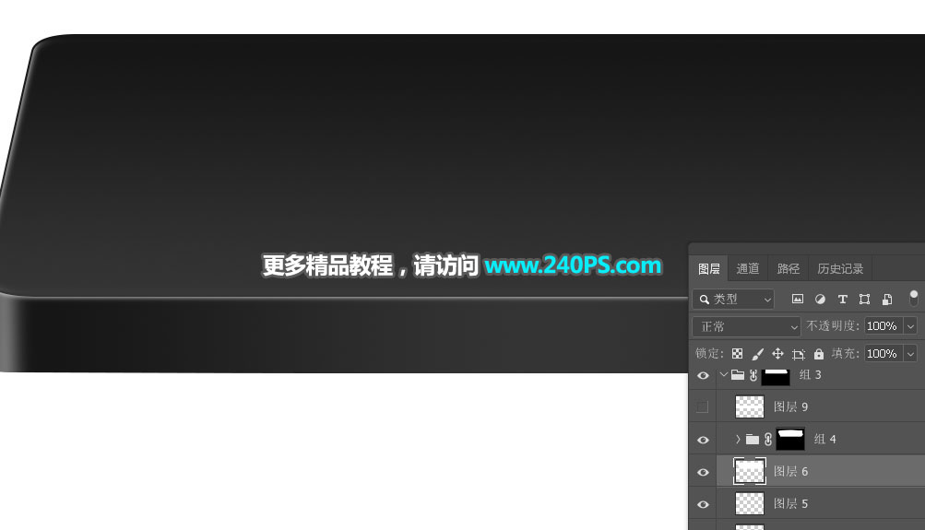The image size is (925, 530).
Task: Select the 组 4 layer mask thumbnail
Action: pyautogui.click(x=790, y=440)
